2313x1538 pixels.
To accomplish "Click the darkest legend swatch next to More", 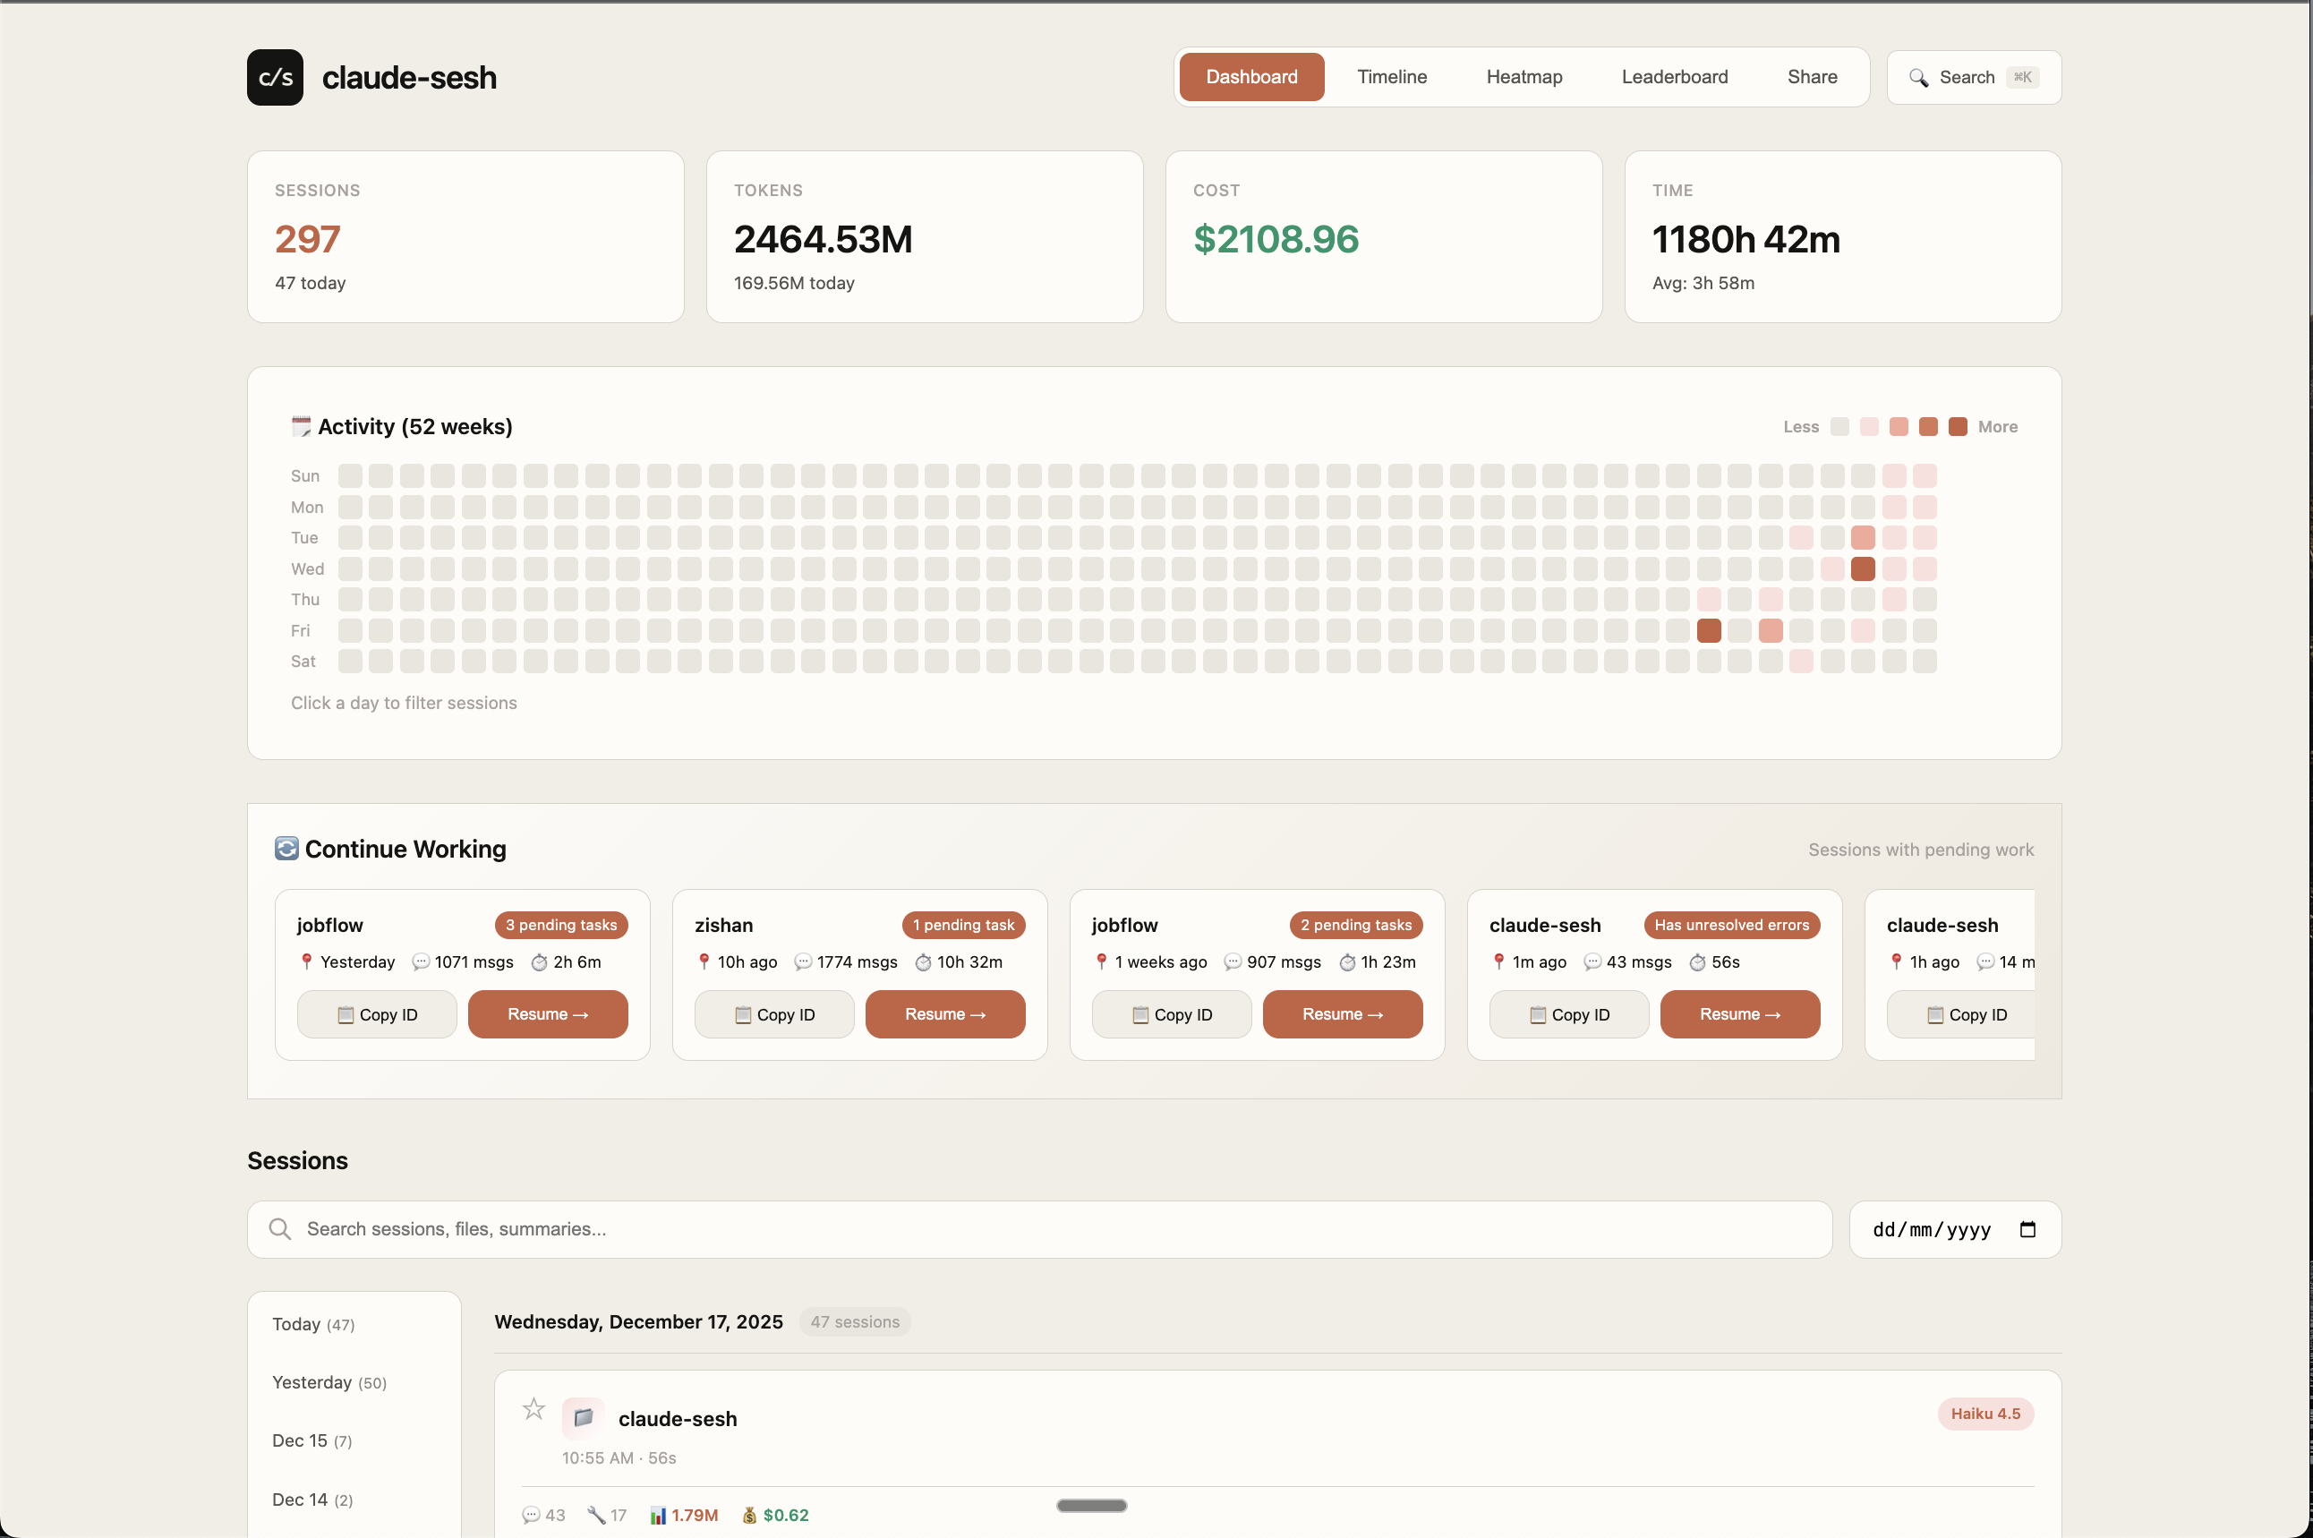I will pos(1957,427).
